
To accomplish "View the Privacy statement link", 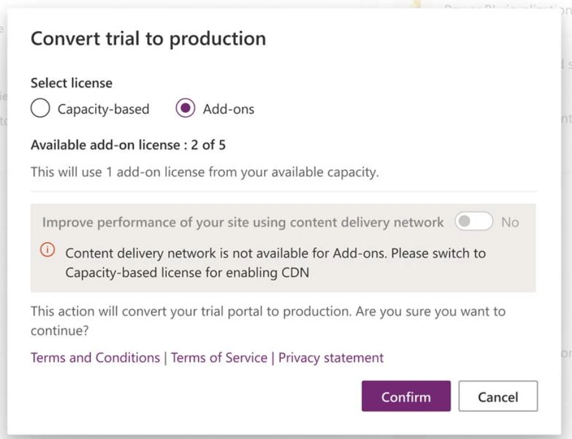I will pos(330,358).
